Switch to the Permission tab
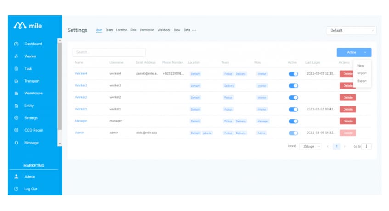 [x=147, y=30]
